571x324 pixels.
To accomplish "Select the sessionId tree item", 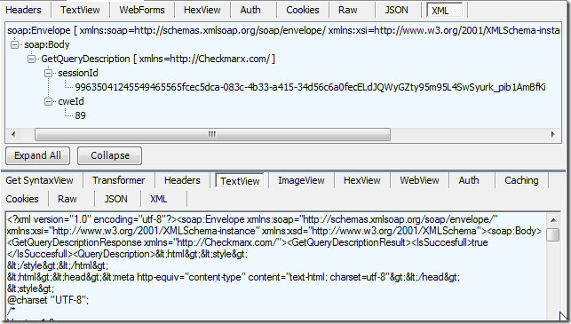I will click(x=78, y=73).
